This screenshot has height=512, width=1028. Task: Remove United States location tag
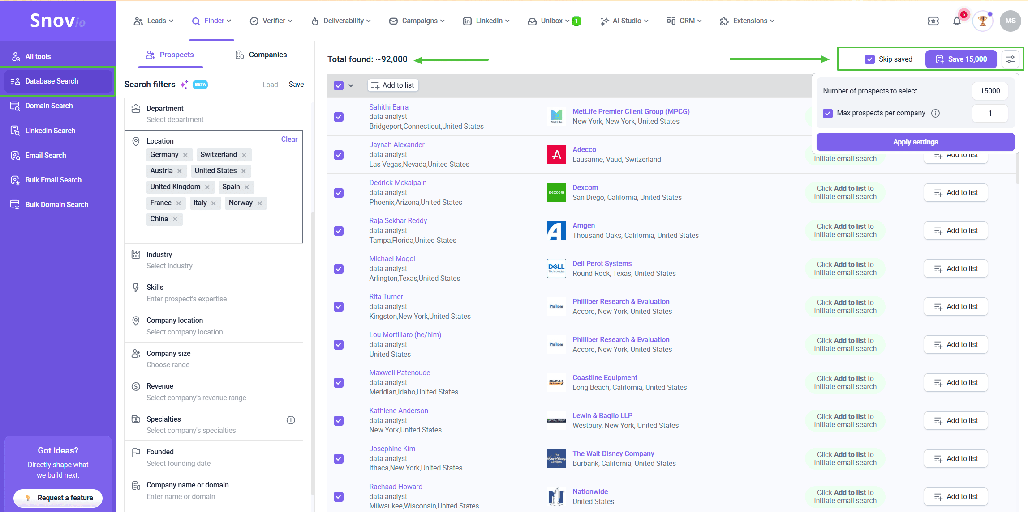244,171
